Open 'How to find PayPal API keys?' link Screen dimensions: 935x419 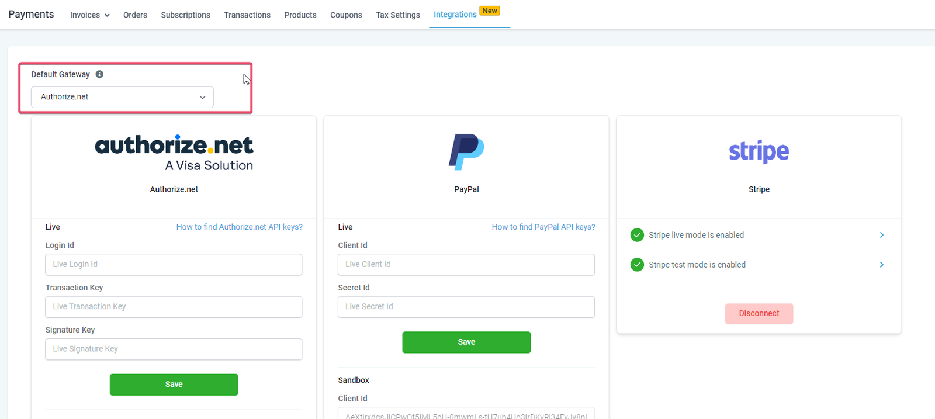(x=543, y=227)
